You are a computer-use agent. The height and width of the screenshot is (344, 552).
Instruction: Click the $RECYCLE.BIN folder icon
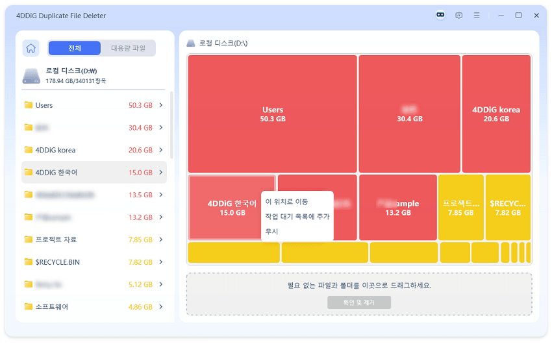[28, 262]
